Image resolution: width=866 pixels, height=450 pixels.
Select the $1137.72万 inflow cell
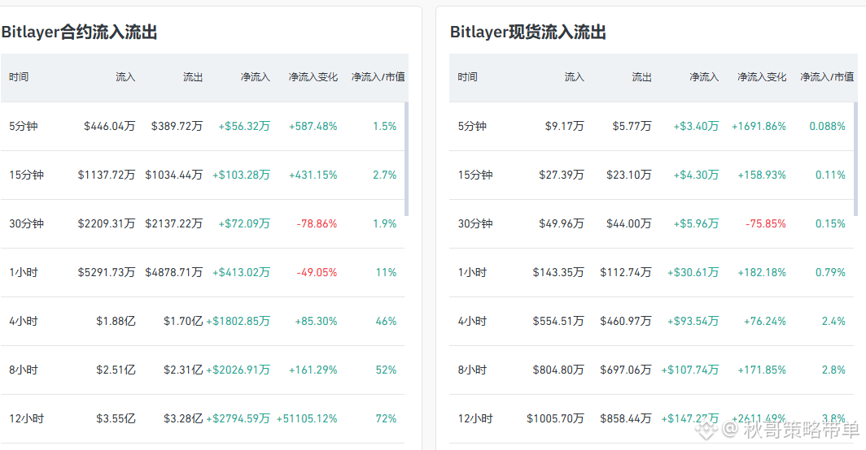(x=107, y=175)
